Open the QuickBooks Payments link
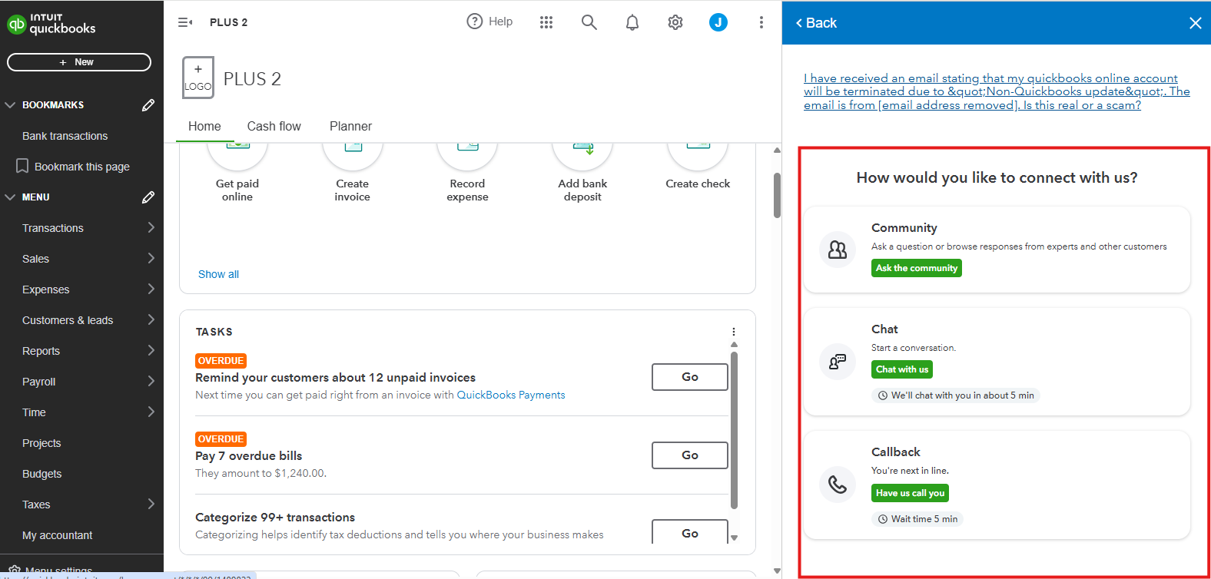Screen dimensions: 1211x579 pos(511,395)
